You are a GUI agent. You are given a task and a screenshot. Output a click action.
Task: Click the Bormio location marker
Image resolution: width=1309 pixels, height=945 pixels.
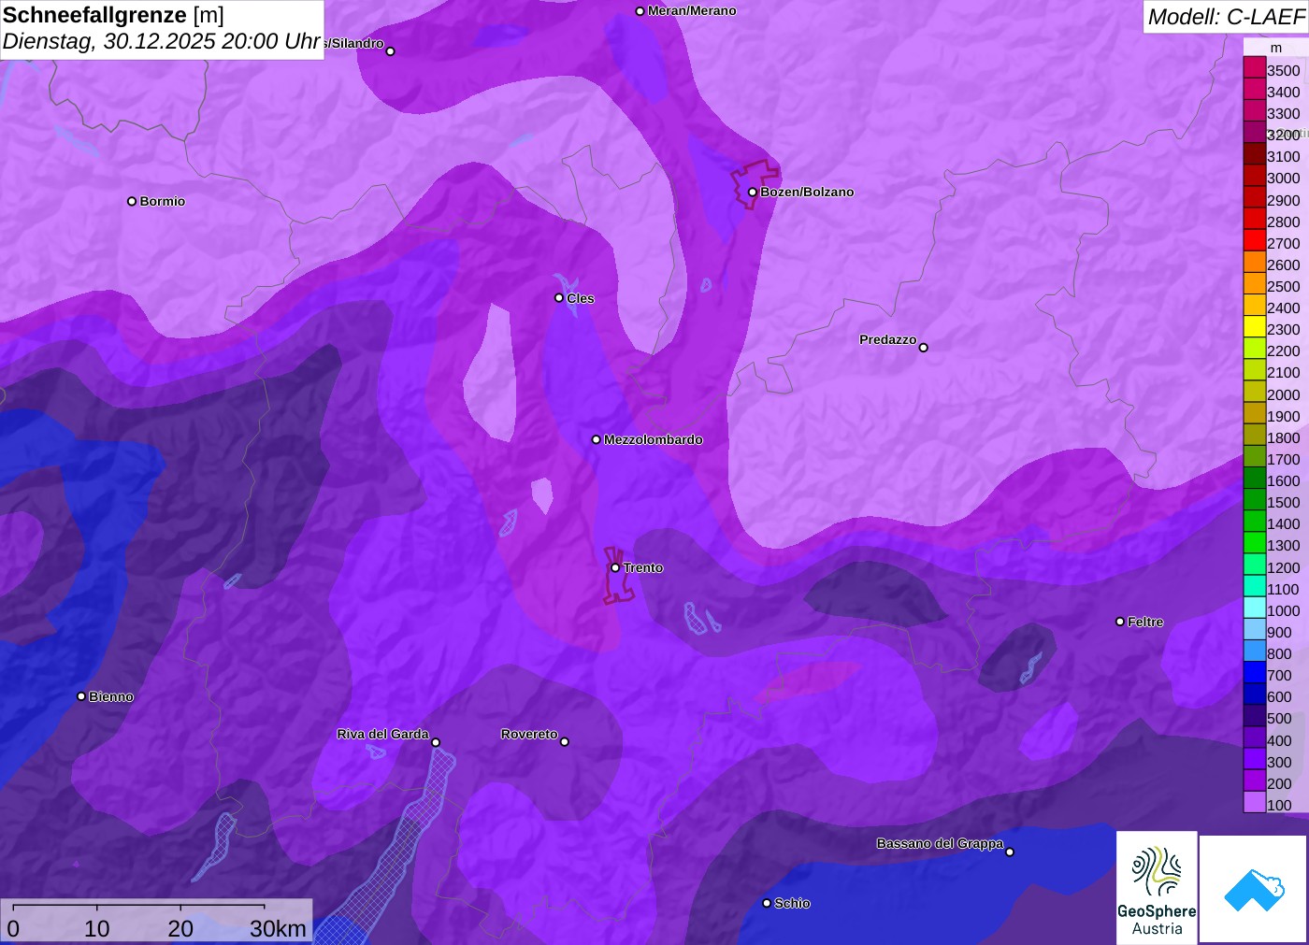click(x=132, y=201)
